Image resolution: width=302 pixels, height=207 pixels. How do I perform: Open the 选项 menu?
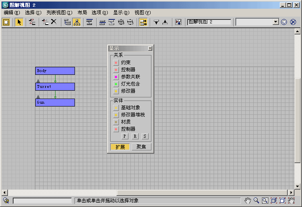tap(99, 12)
